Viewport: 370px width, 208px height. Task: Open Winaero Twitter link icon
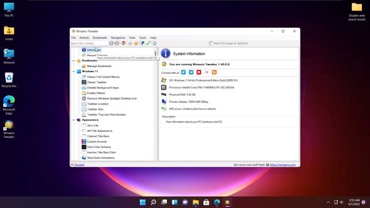click(183, 72)
